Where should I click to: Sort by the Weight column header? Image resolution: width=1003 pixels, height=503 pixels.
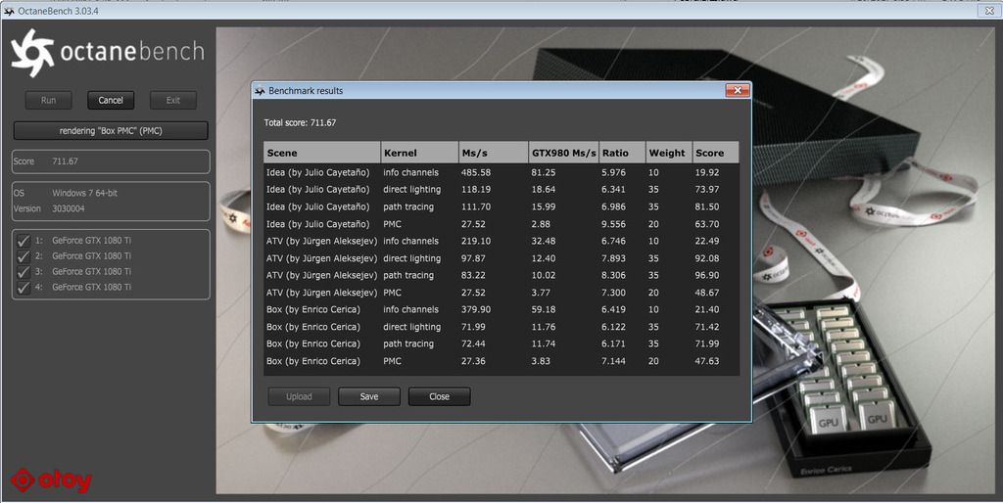668,153
